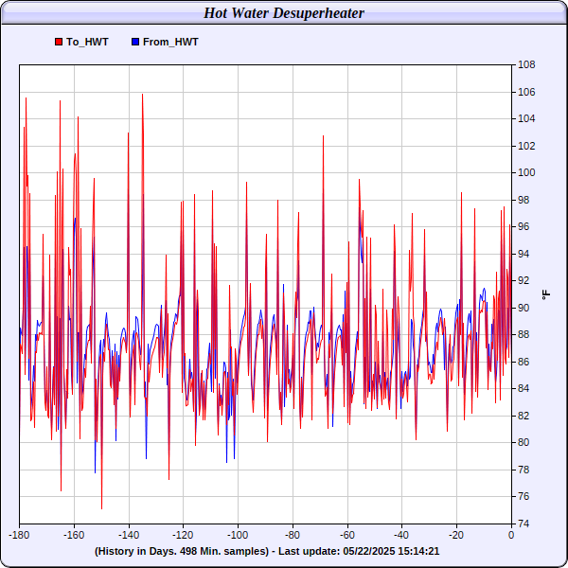The width and height of the screenshot is (568, 568).
Task: Click the 74 y-axis value
Action: pos(524,524)
